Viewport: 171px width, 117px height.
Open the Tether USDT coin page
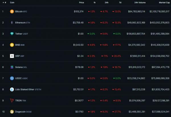point(22,34)
